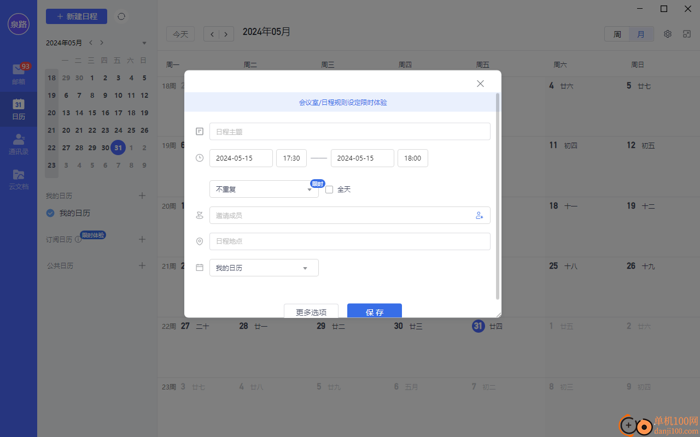Click the info icon next to 订阅日历
Viewport: 700px width, 437px height.
[x=78, y=239]
